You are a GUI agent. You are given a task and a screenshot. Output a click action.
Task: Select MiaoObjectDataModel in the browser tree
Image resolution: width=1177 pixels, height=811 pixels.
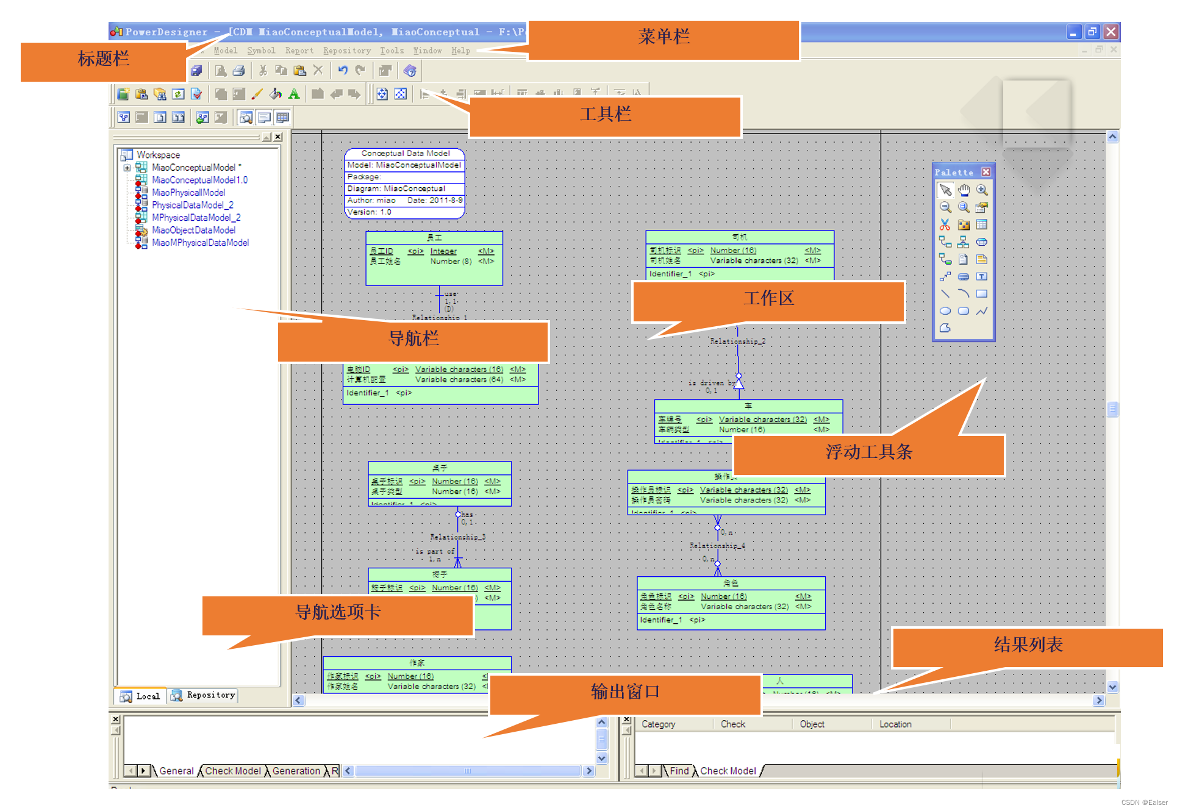[193, 230]
